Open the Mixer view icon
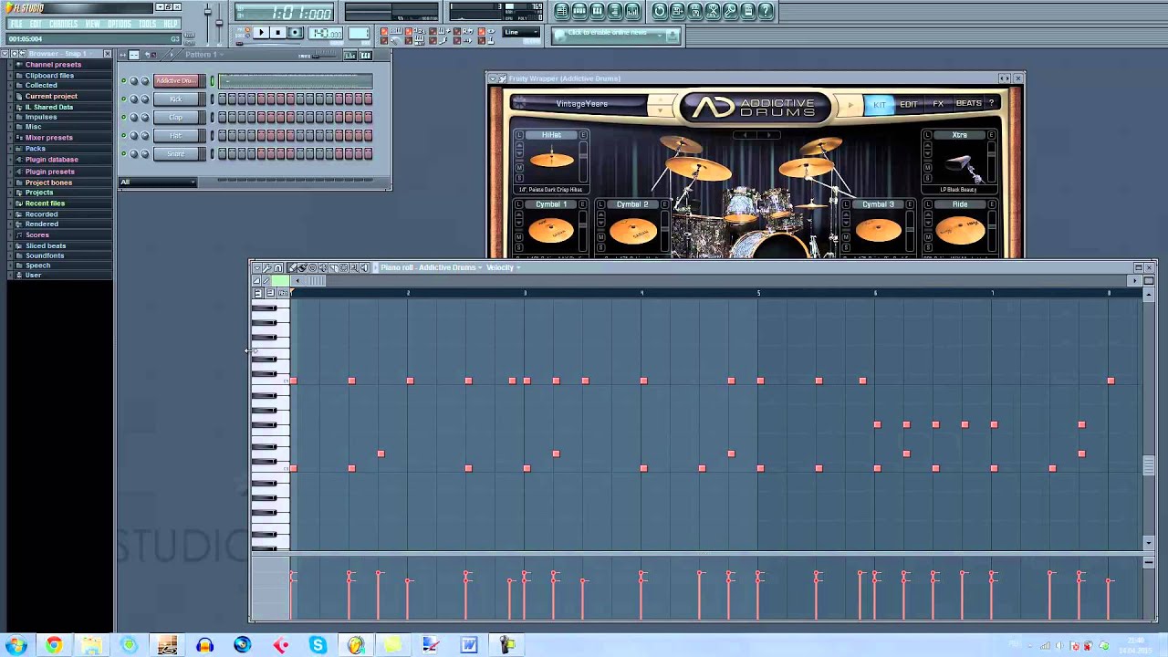 coord(632,11)
